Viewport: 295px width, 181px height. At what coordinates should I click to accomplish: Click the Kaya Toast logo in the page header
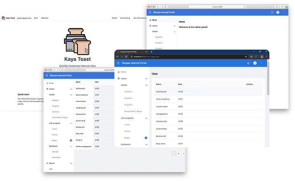click(x=3, y=18)
